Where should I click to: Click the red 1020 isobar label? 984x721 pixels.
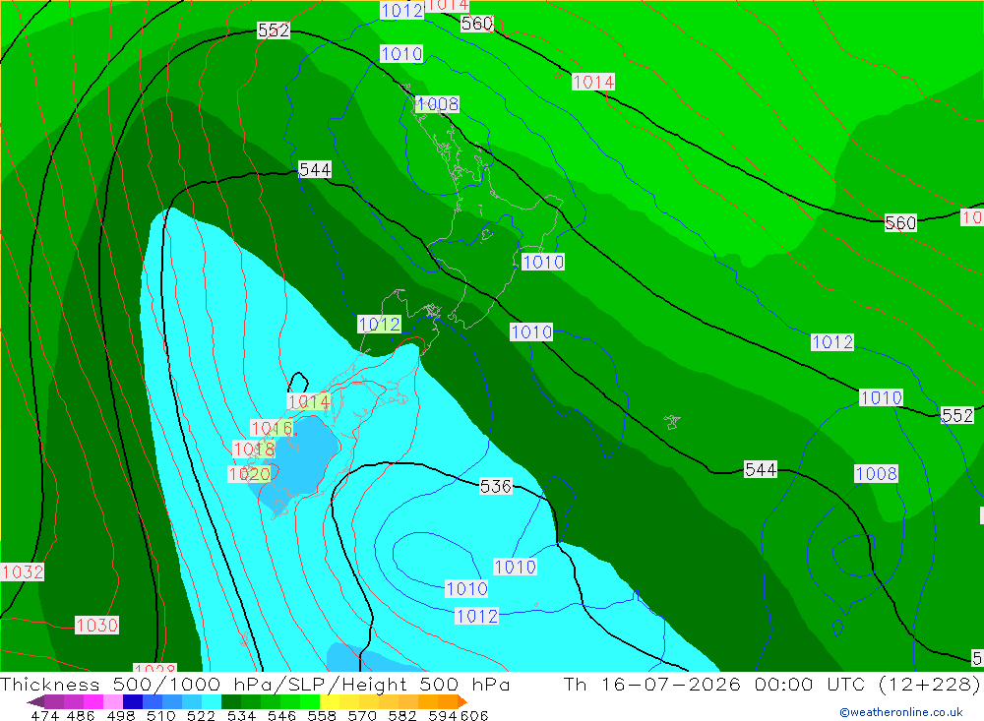point(250,474)
